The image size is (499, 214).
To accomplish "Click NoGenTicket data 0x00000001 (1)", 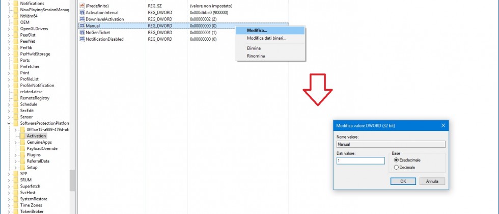I will point(203,33).
